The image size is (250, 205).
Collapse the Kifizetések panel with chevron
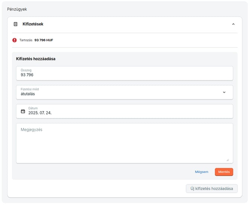[x=233, y=24]
